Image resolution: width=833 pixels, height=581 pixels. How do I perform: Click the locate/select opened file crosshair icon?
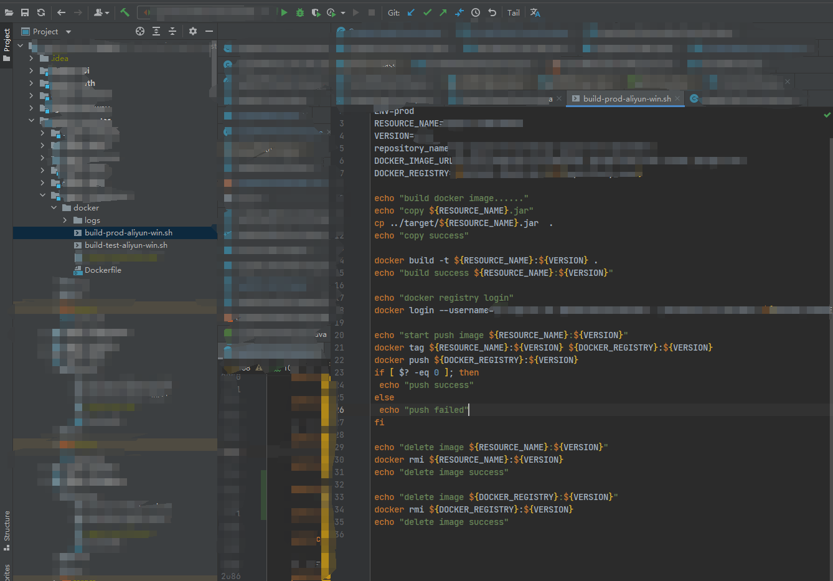click(140, 31)
